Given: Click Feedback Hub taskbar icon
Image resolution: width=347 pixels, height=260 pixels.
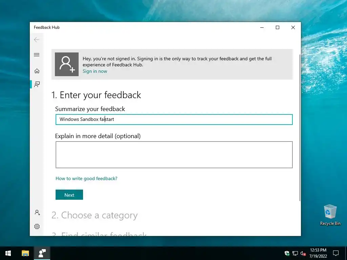Looking at the screenshot, I should click(42, 253).
